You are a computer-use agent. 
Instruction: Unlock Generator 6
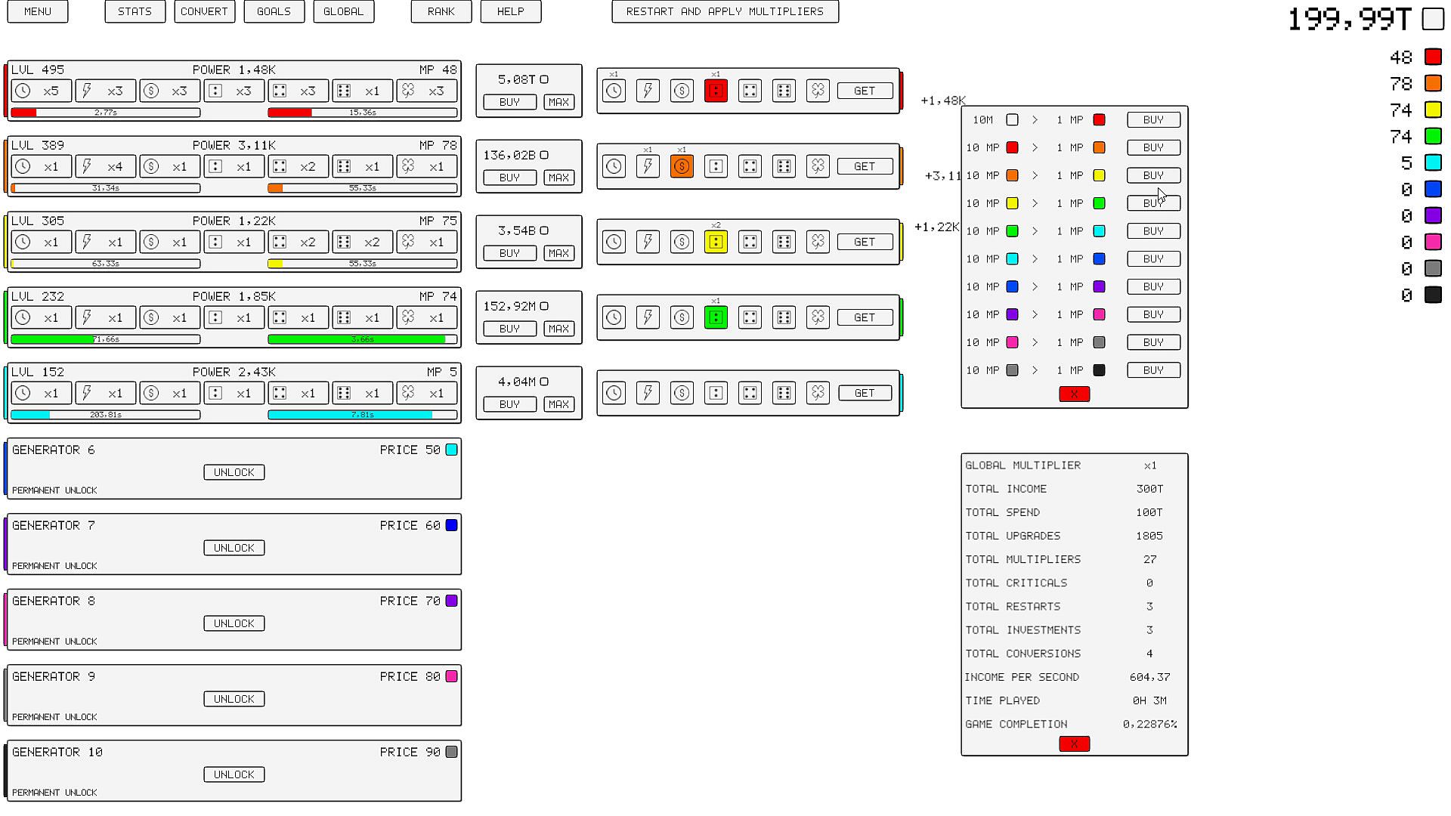click(234, 472)
